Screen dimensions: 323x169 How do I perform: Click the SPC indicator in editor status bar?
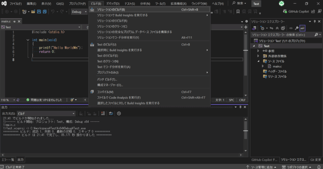(x=231, y=100)
